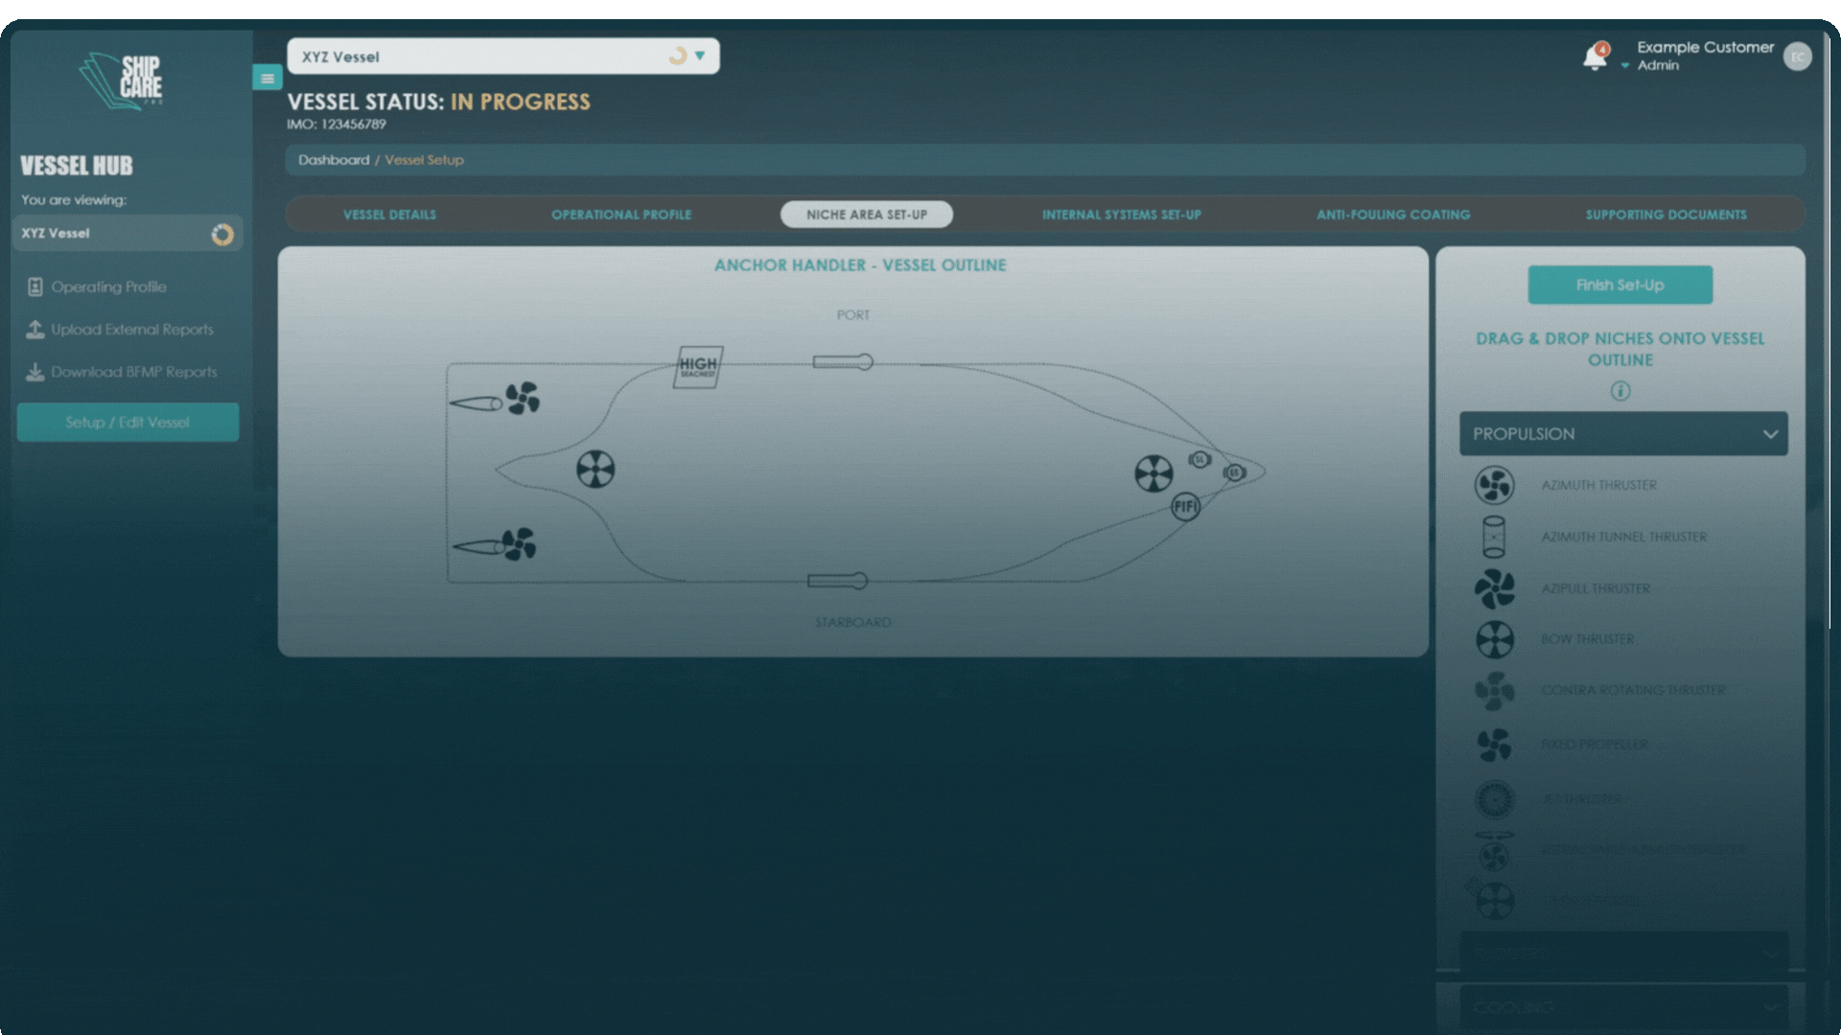Screen dimensions: 1841x1035
Task: Select the Bow Thruster icon in list
Action: tap(1494, 639)
